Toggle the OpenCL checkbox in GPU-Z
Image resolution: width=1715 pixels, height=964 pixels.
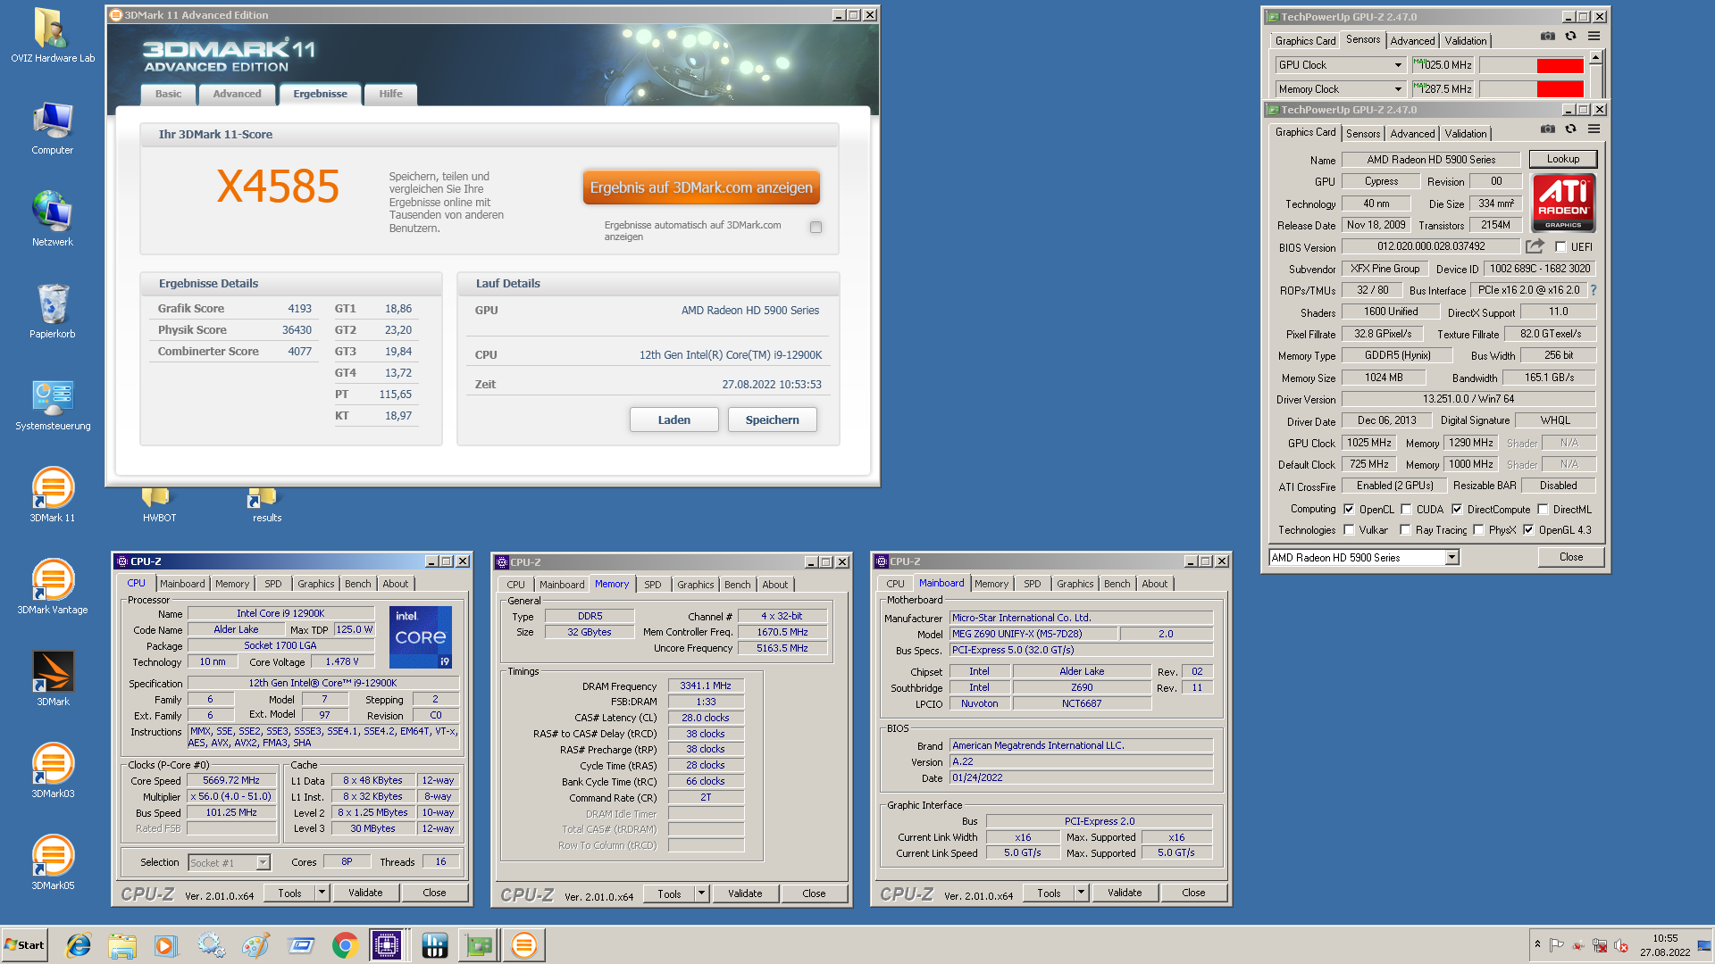(x=1349, y=510)
